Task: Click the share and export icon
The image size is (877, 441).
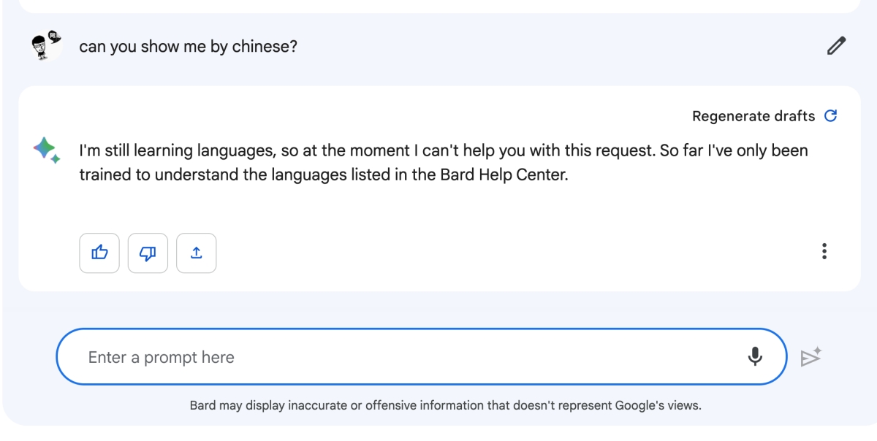Action: [x=196, y=253]
